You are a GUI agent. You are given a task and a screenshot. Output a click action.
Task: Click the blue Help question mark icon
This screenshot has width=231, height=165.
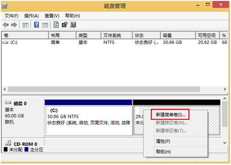36,25
